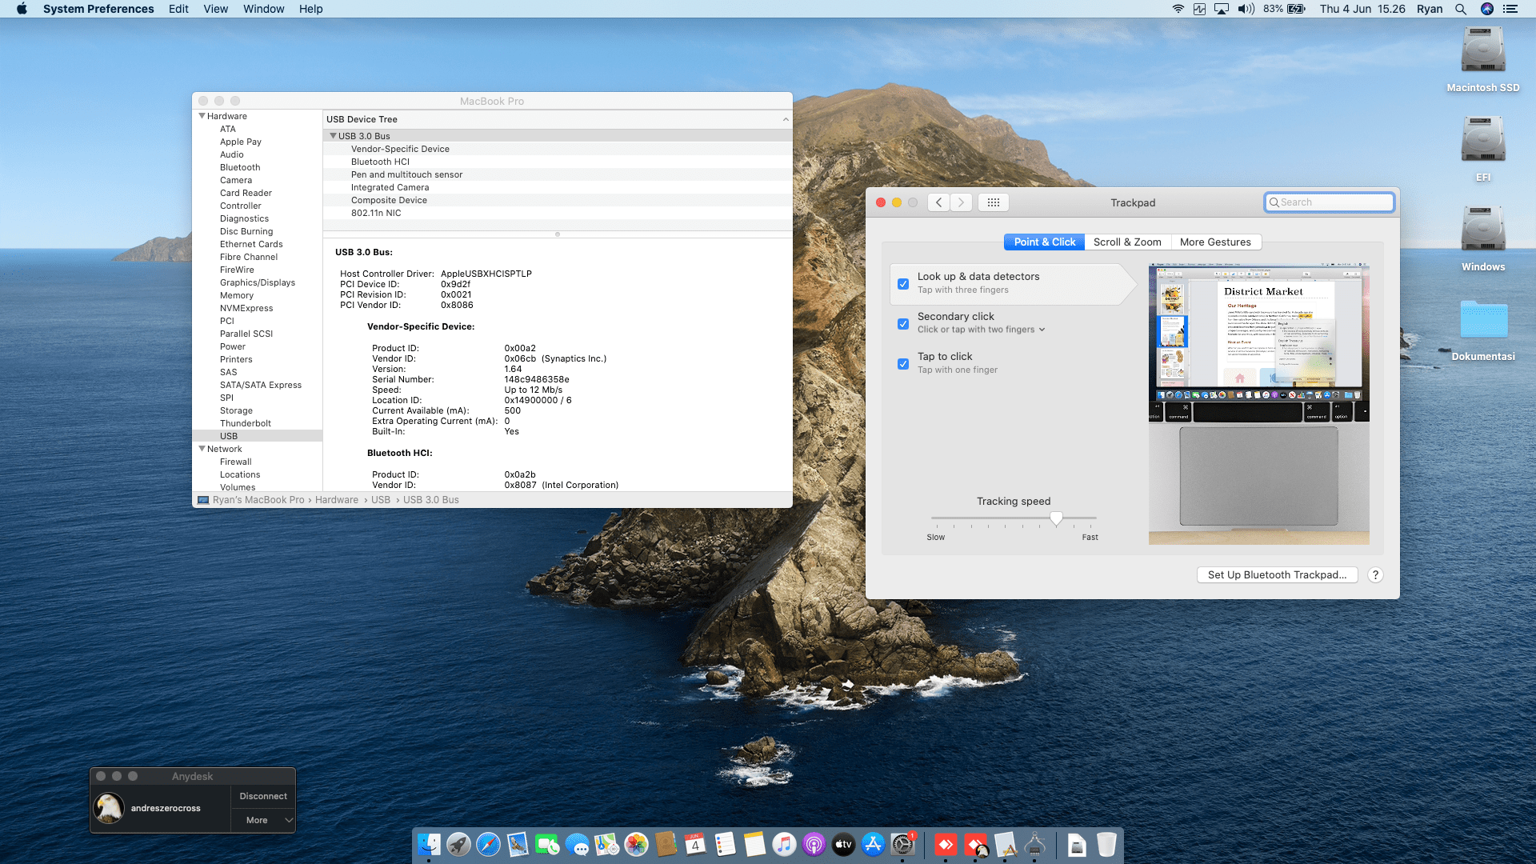Open the More Gestures tab
The height and width of the screenshot is (864, 1536).
coord(1214,242)
